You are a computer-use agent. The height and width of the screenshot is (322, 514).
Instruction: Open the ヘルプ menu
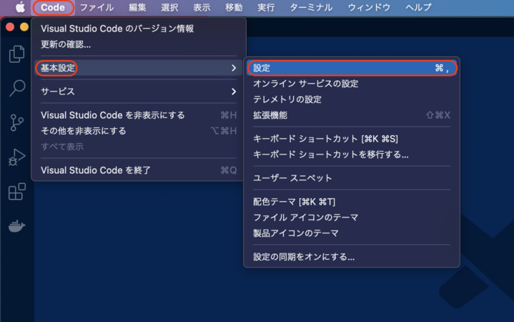point(418,7)
